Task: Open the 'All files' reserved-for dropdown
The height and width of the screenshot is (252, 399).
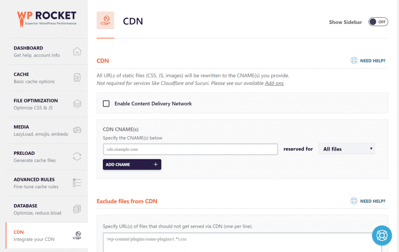Action: [x=346, y=149]
